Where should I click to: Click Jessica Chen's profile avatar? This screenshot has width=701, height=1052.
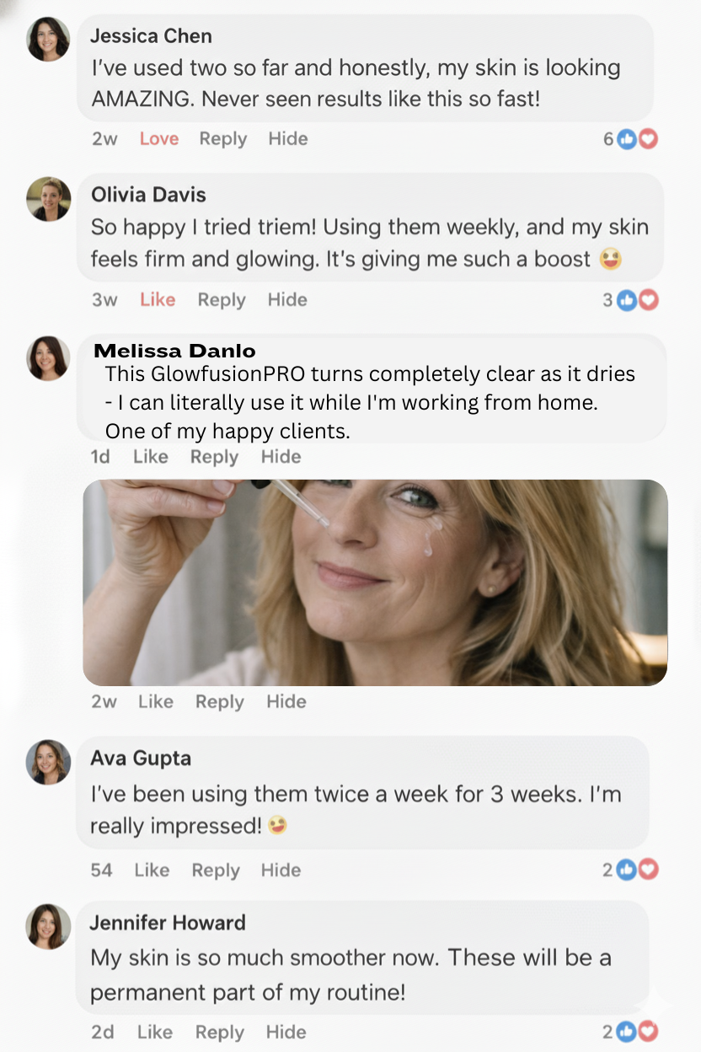[48, 39]
